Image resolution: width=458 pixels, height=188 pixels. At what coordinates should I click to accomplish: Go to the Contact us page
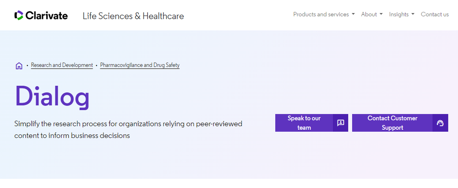[435, 14]
